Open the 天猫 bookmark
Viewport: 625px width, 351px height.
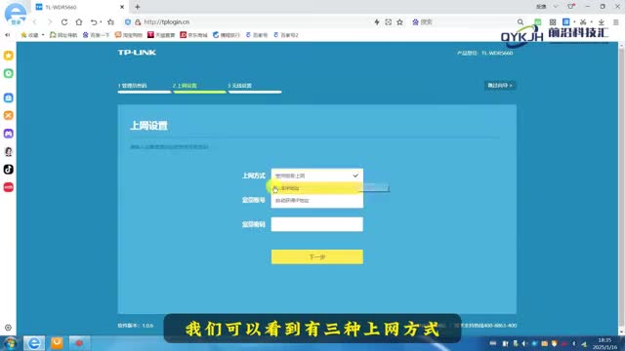[161, 35]
